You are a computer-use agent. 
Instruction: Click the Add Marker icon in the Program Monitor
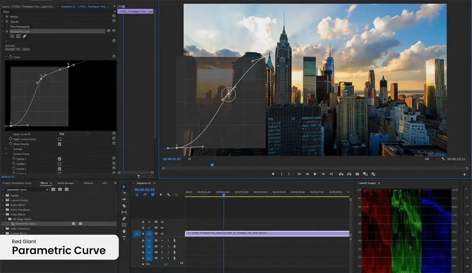click(x=273, y=174)
